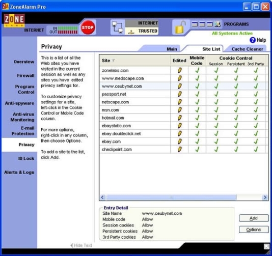This screenshot has height=256, width=272.
Task: Select the netscape.com site entry
Action: click(x=115, y=102)
